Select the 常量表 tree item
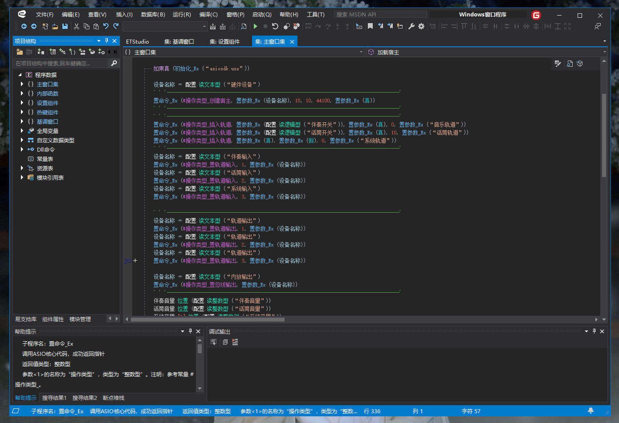The image size is (619, 423). 45,159
